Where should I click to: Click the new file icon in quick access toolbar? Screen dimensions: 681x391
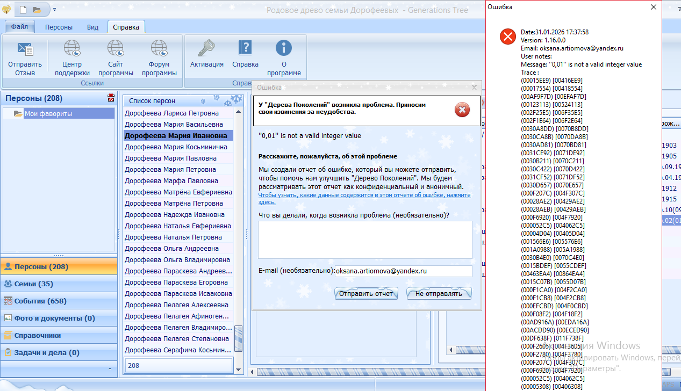click(23, 10)
